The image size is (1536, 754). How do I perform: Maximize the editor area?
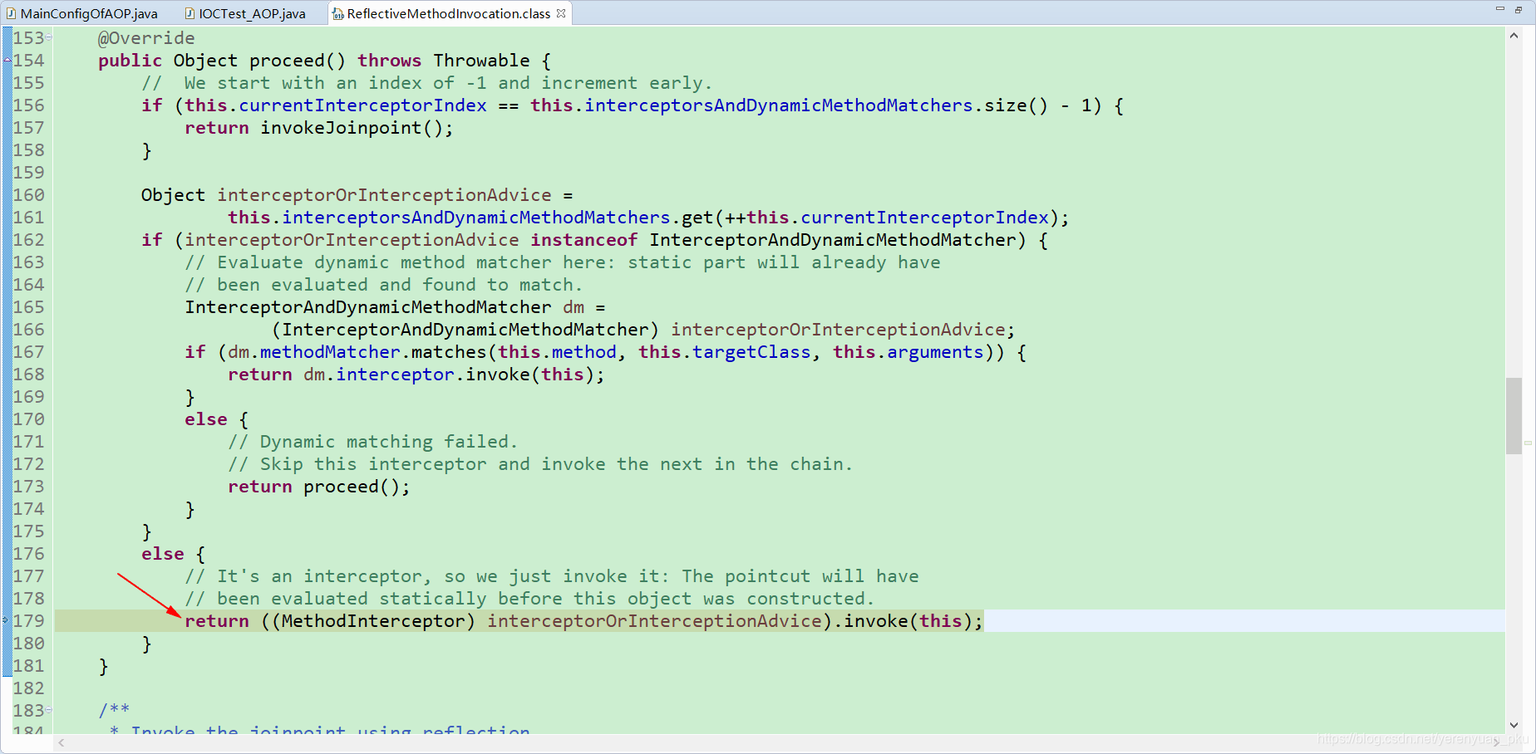[1519, 9]
